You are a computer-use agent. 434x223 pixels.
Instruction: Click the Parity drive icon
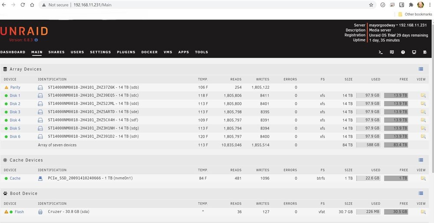coord(40,87)
